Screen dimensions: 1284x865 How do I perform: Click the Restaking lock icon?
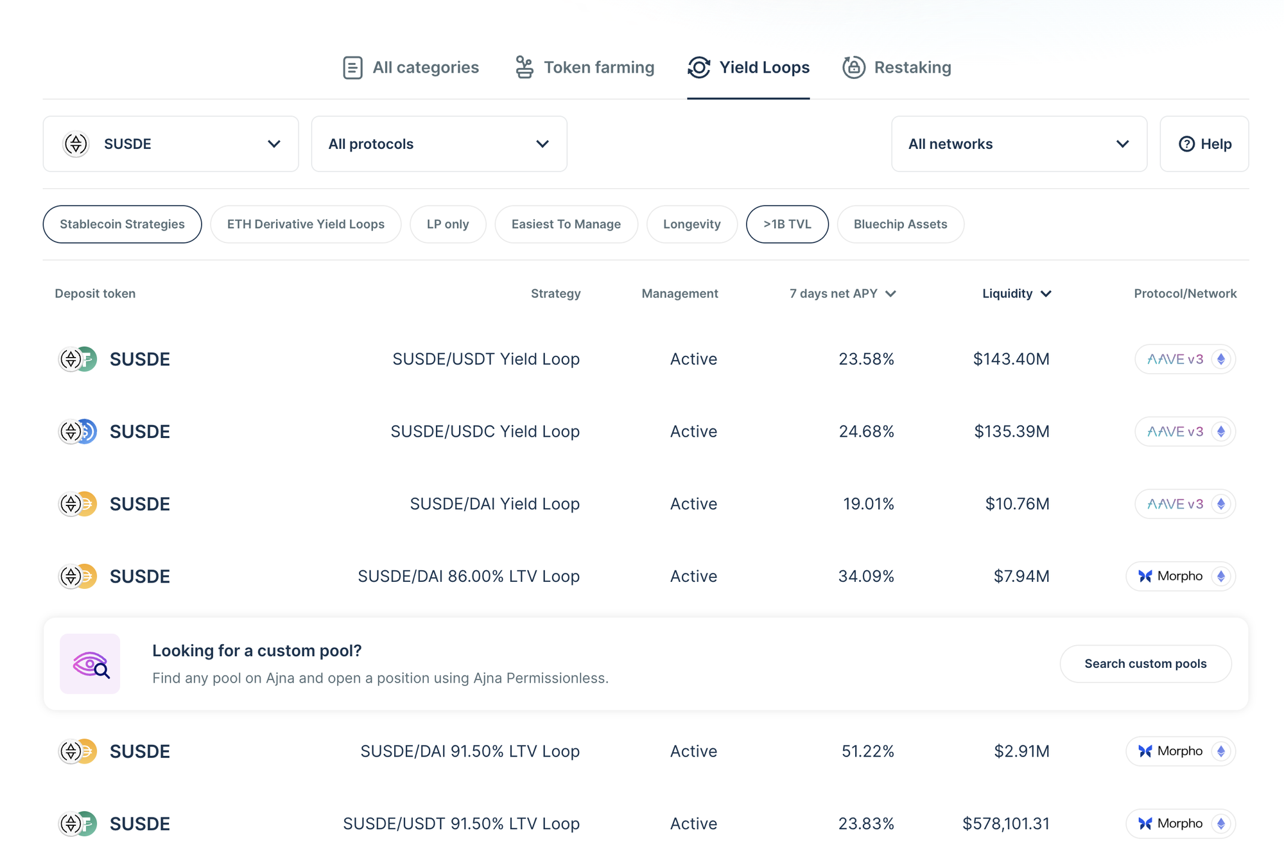coord(853,67)
